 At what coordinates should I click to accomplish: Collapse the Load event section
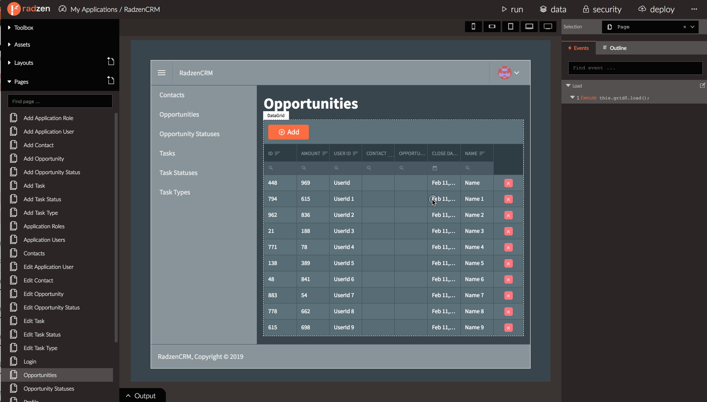tap(568, 85)
